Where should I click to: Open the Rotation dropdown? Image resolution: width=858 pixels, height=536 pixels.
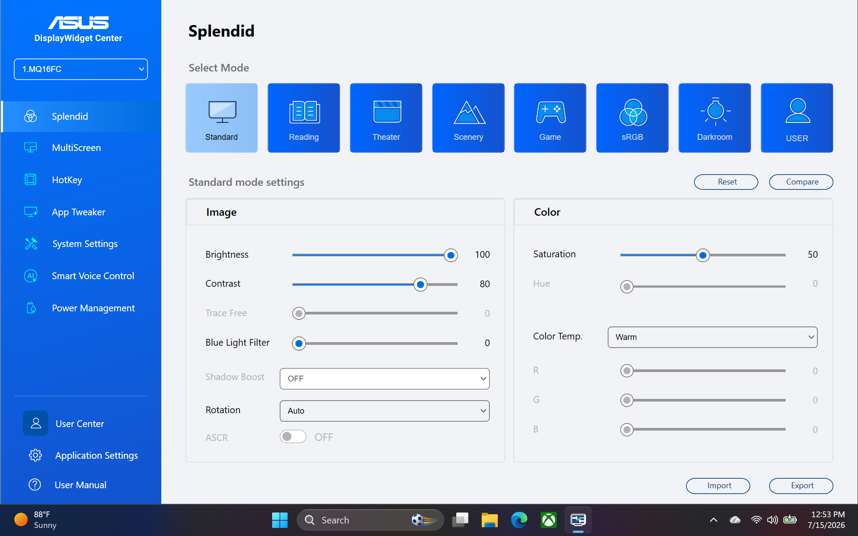coord(385,411)
